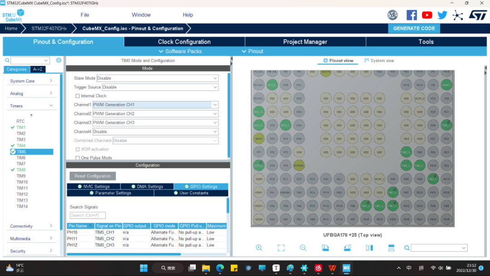Tick the One Pulse Mode checkbox

[x=78, y=158]
